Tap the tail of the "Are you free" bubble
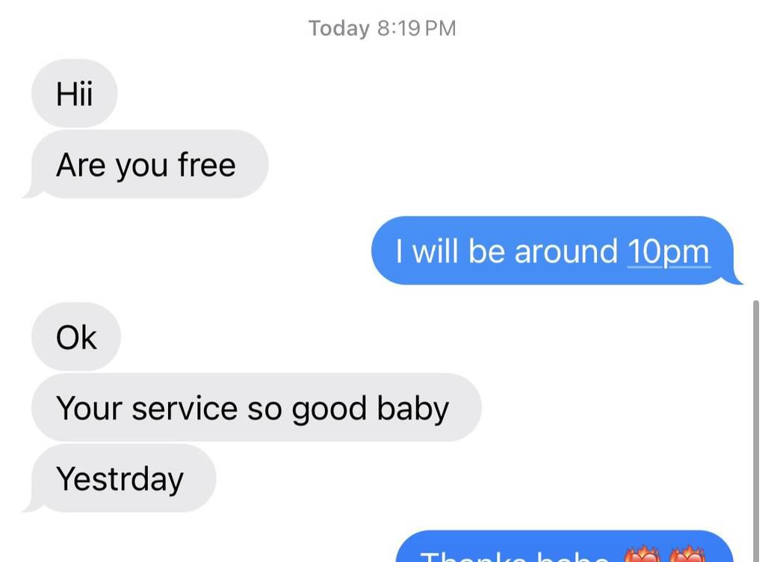The width and height of the screenshot is (765, 562). (x=30, y=192)
